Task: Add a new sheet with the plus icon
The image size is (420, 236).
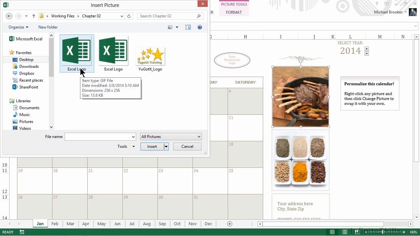Action: click(230, 224)
